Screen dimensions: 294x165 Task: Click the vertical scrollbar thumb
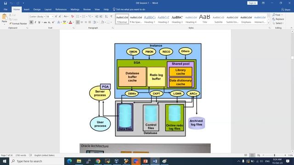(292, 58)
